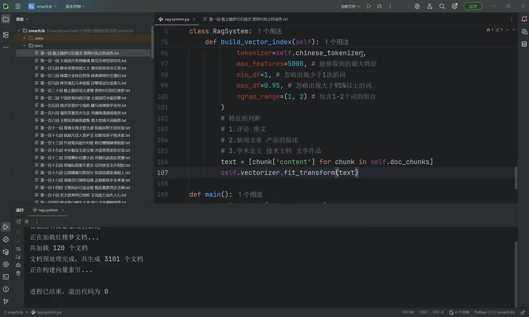The image size is (529, 317).
Task: Click 1 个用法 hint beside class RagSystem
Action: click(269, 31)
